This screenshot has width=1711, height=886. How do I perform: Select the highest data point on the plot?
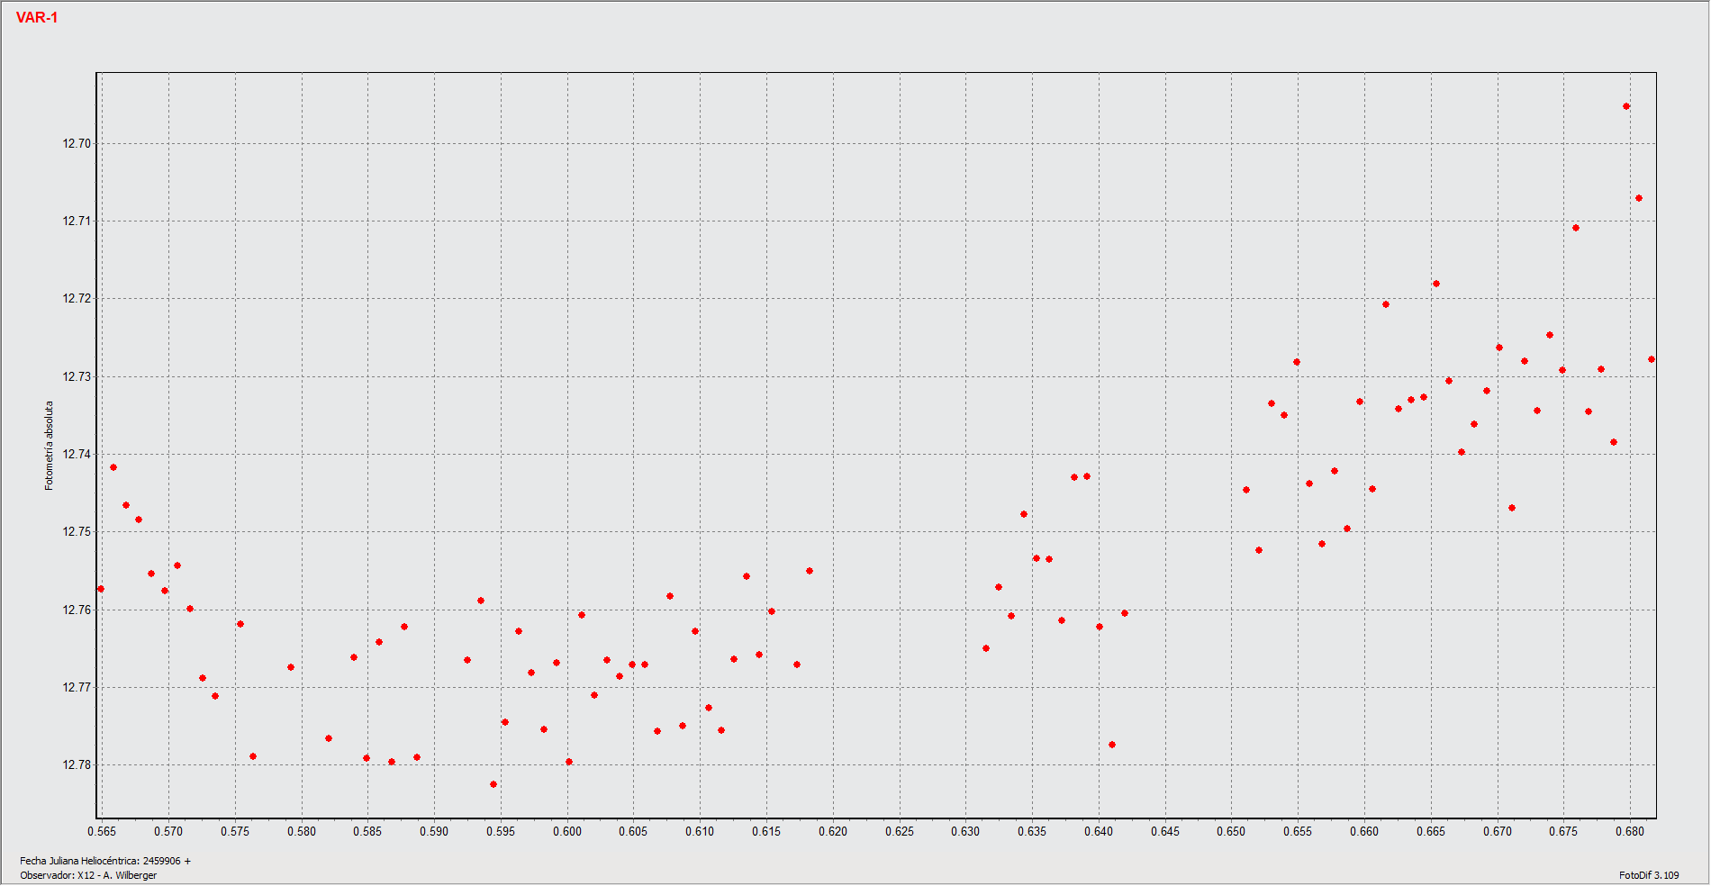(1626, 106)
